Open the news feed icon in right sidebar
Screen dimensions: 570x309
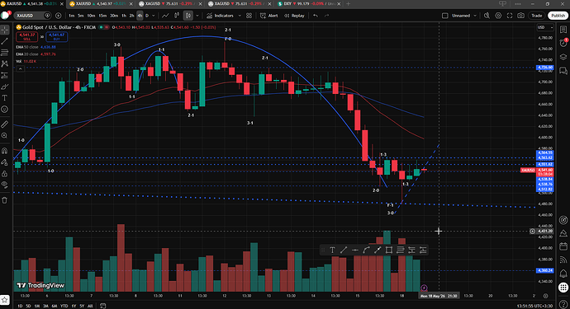click(x=563, y=260)
